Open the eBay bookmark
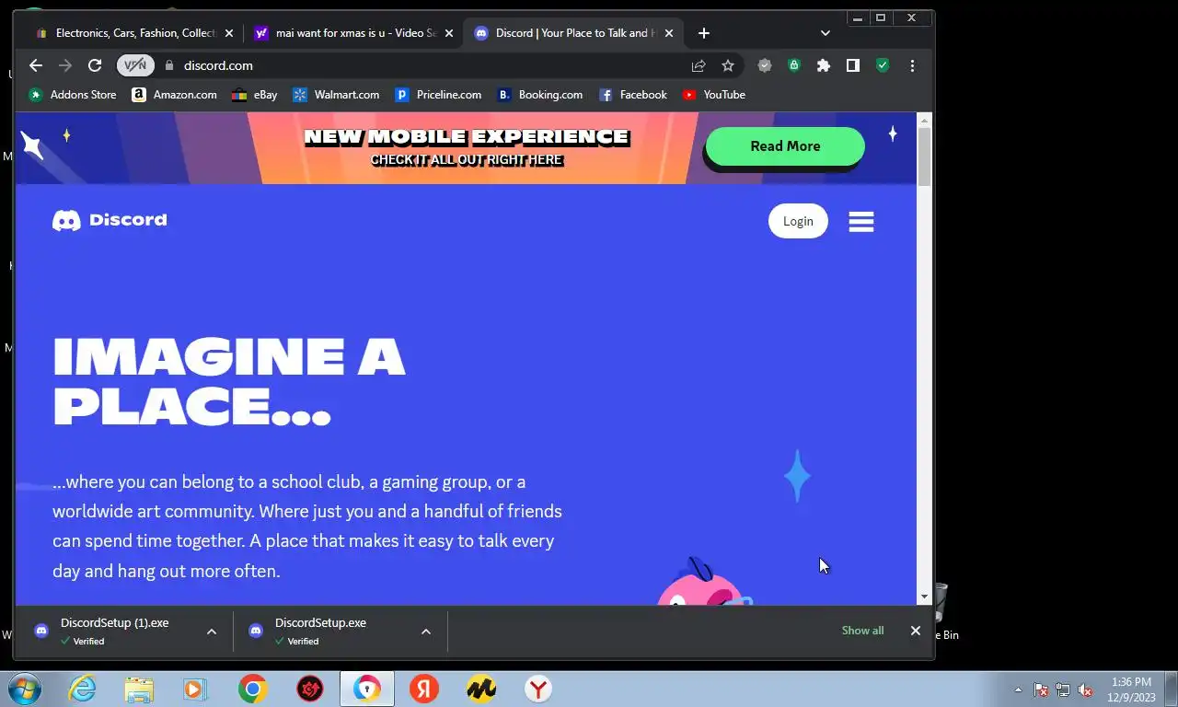Viewport: 1178px width, 707px height. point(255,95)
